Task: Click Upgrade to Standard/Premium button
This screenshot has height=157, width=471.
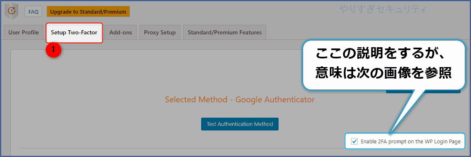Action: (x=88, y=12)
